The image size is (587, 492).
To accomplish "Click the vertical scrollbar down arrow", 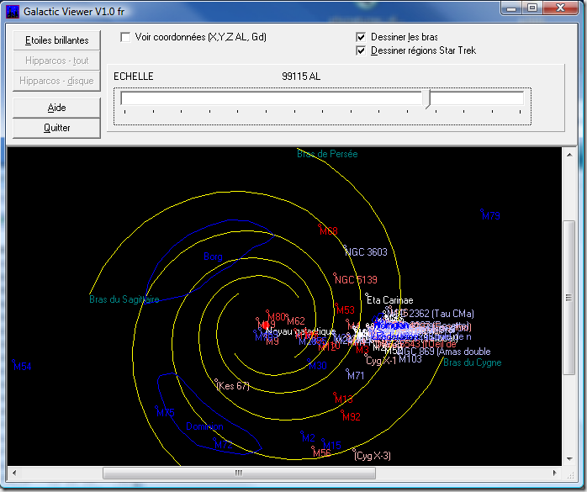I will (569, 458).
